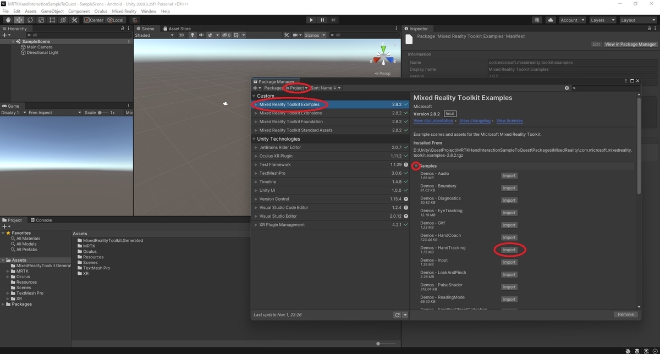Select the Rotate tool
This screenshot has height=354, width=660.
[x=30, y=20]
